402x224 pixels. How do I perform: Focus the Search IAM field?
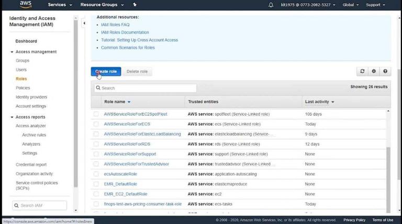coord(39,206)
